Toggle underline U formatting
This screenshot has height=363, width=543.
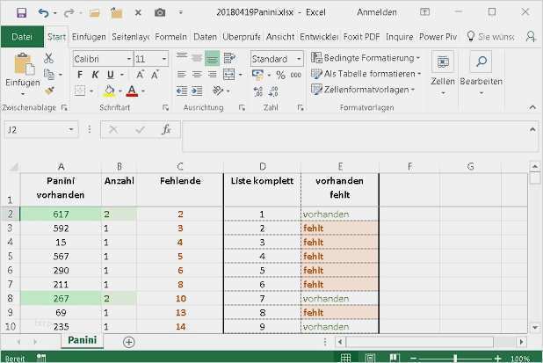111,75
